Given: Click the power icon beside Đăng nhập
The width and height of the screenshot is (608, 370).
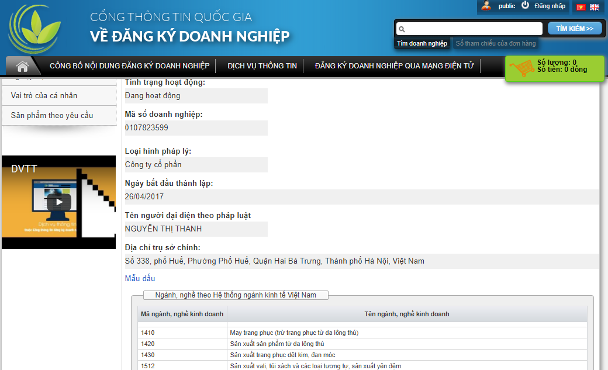Looking at the screenshot, I should click(x=525, y=5).
